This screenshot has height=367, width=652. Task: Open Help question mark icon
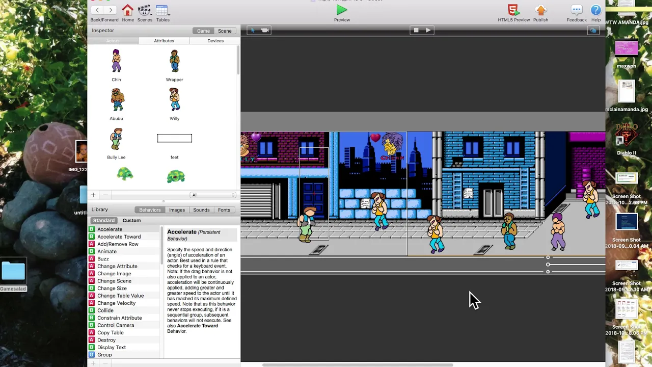(x=595, y=10)
